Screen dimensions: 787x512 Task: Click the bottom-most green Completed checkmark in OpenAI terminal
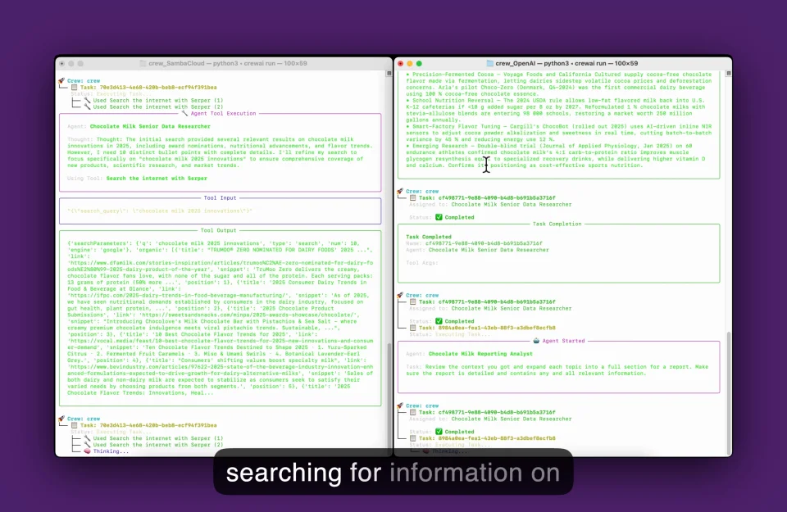coord(439,432)
